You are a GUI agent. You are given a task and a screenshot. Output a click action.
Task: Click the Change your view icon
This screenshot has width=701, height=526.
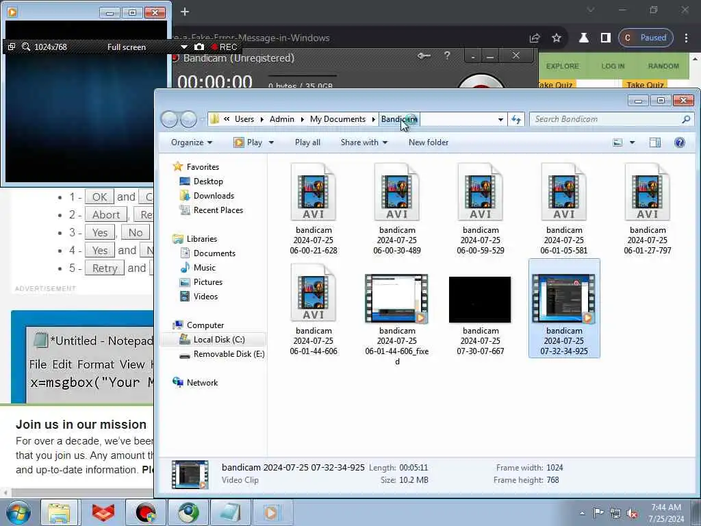pyautogui.click(x=617, y=142)
